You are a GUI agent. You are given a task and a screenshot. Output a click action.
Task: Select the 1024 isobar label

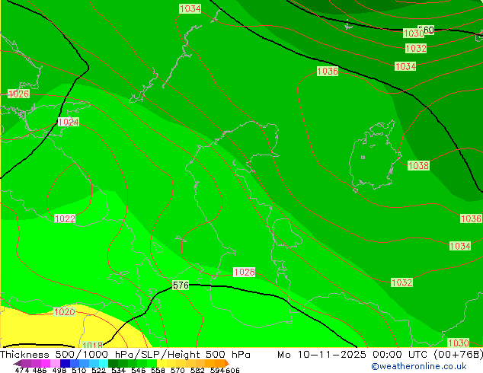pos(69,123)
